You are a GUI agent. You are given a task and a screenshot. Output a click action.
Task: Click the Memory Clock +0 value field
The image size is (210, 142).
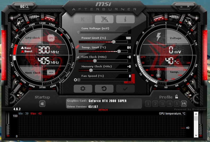(x=129, y=67)
